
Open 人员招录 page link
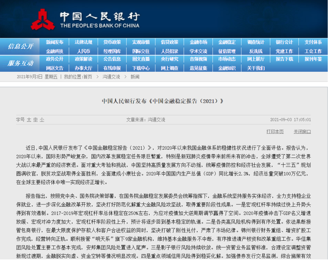coord(170,51)
